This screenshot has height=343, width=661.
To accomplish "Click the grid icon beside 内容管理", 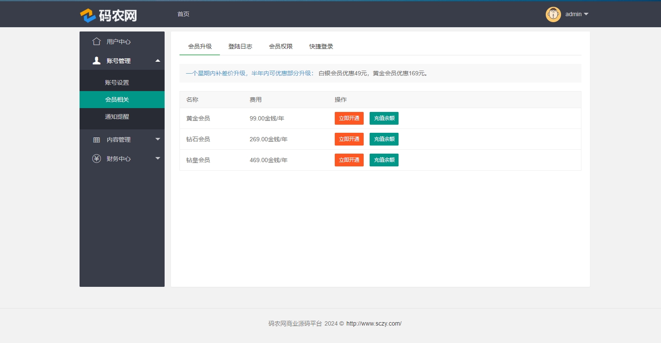I will [97, 140].
